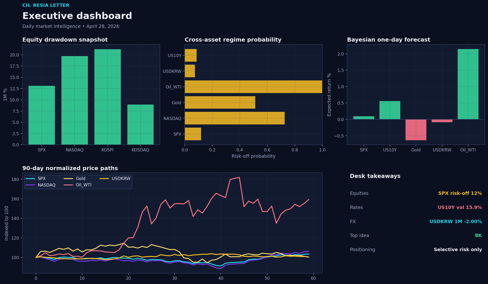Image resolution: width=488 pixels, height=284 pixels.
Task: Click the Gold regime probability bar
Action: pos(220,103)
